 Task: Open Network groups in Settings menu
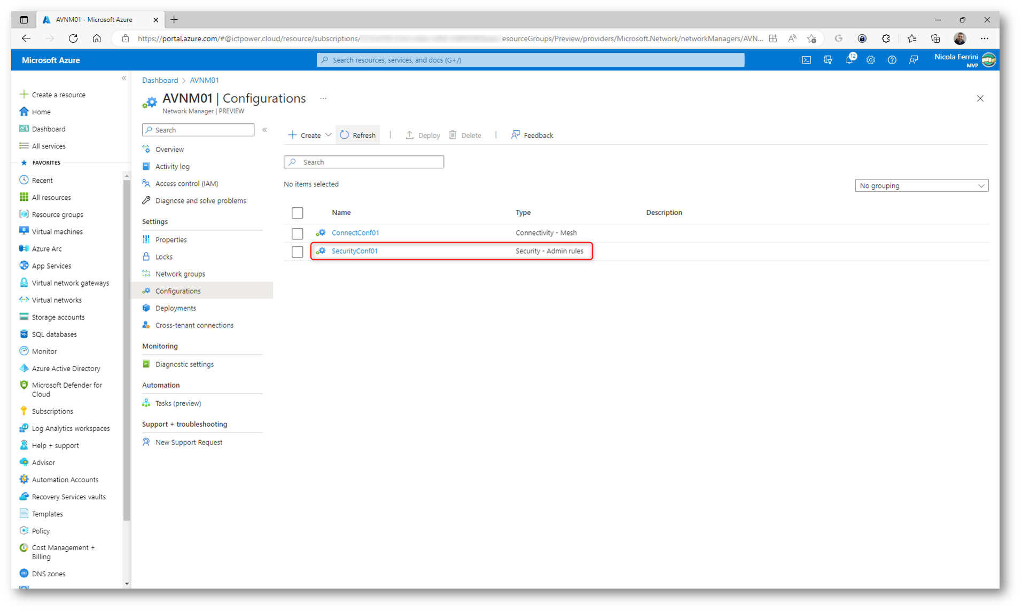click(180, 274)
